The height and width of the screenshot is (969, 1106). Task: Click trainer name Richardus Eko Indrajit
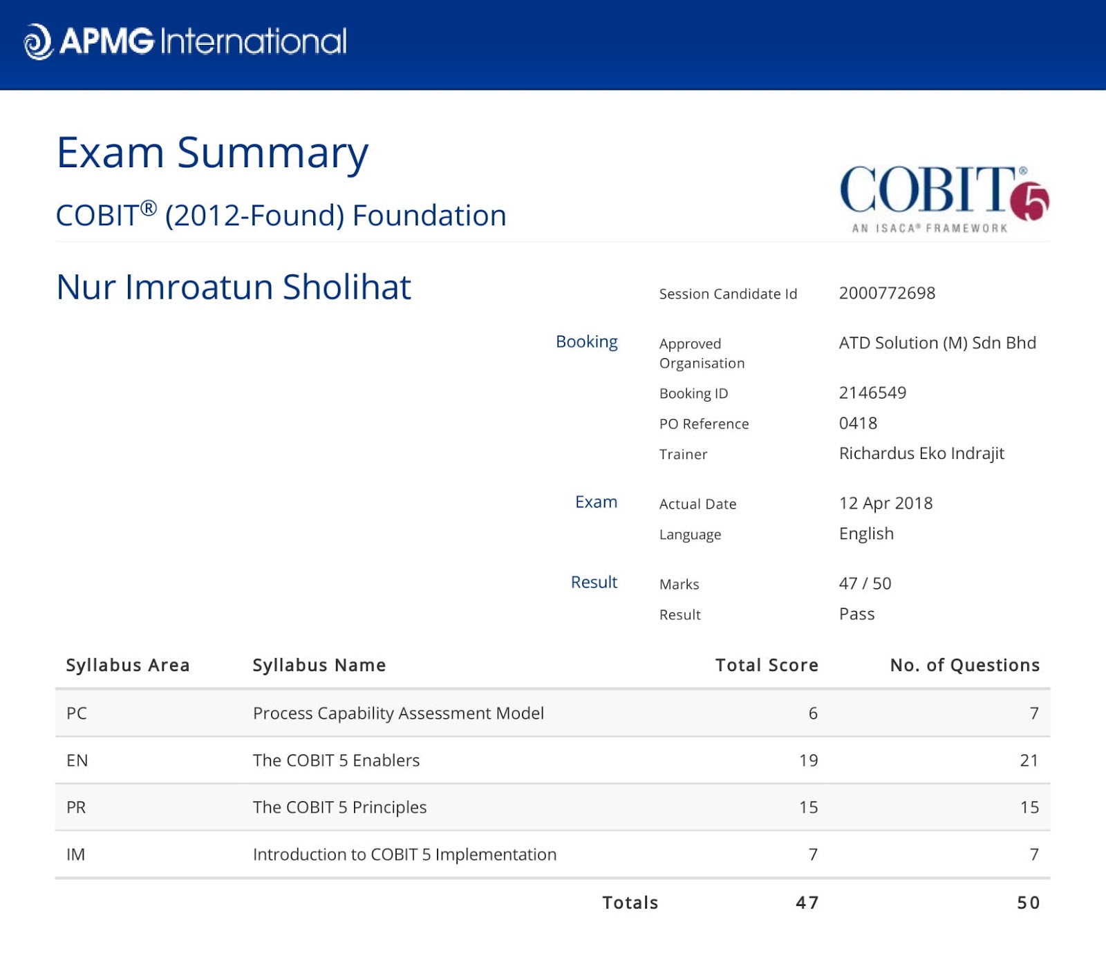(921, 453)
